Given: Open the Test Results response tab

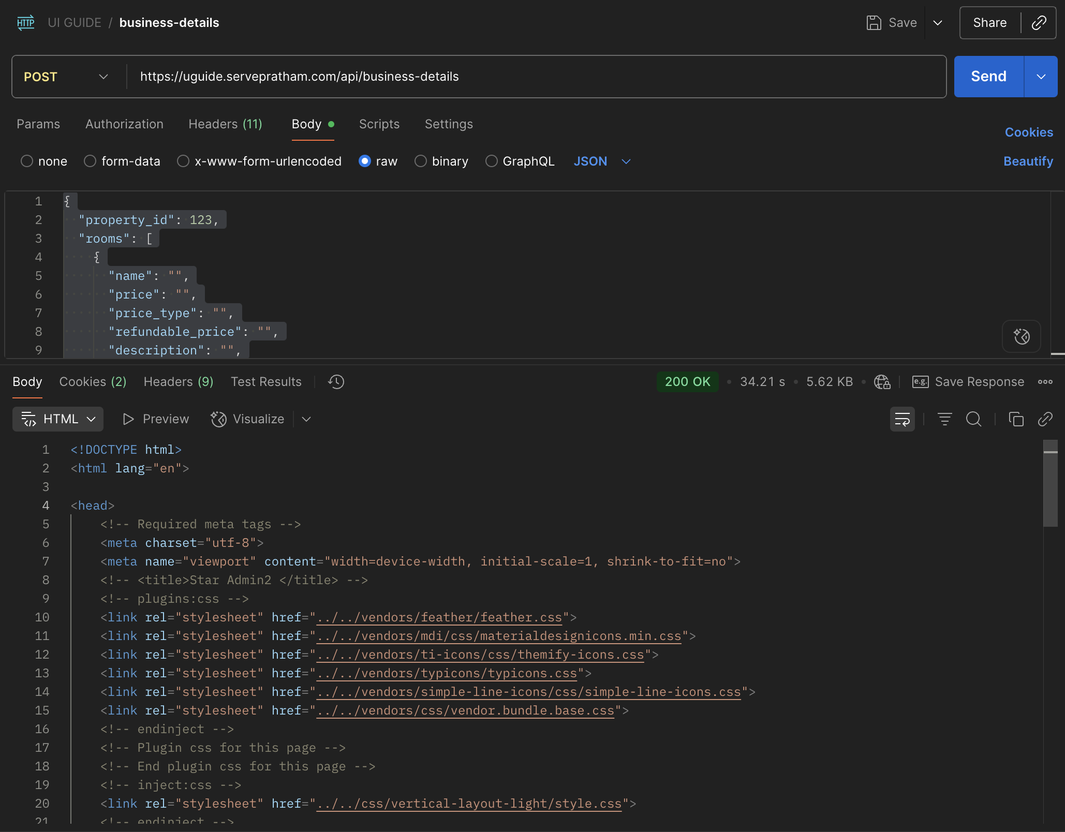Looking at the screenshot, I should point(266,382).
